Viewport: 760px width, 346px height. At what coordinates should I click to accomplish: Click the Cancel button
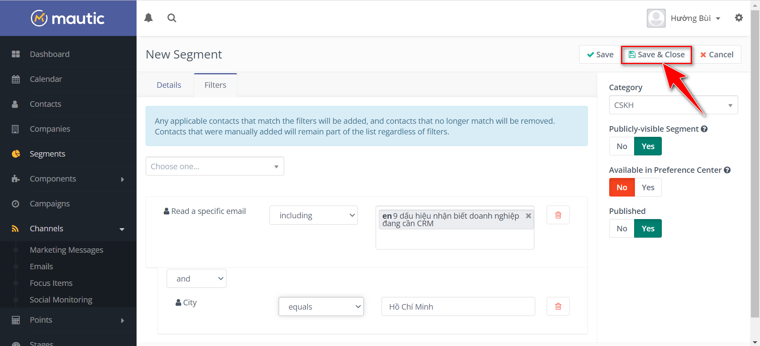point(717,55)
